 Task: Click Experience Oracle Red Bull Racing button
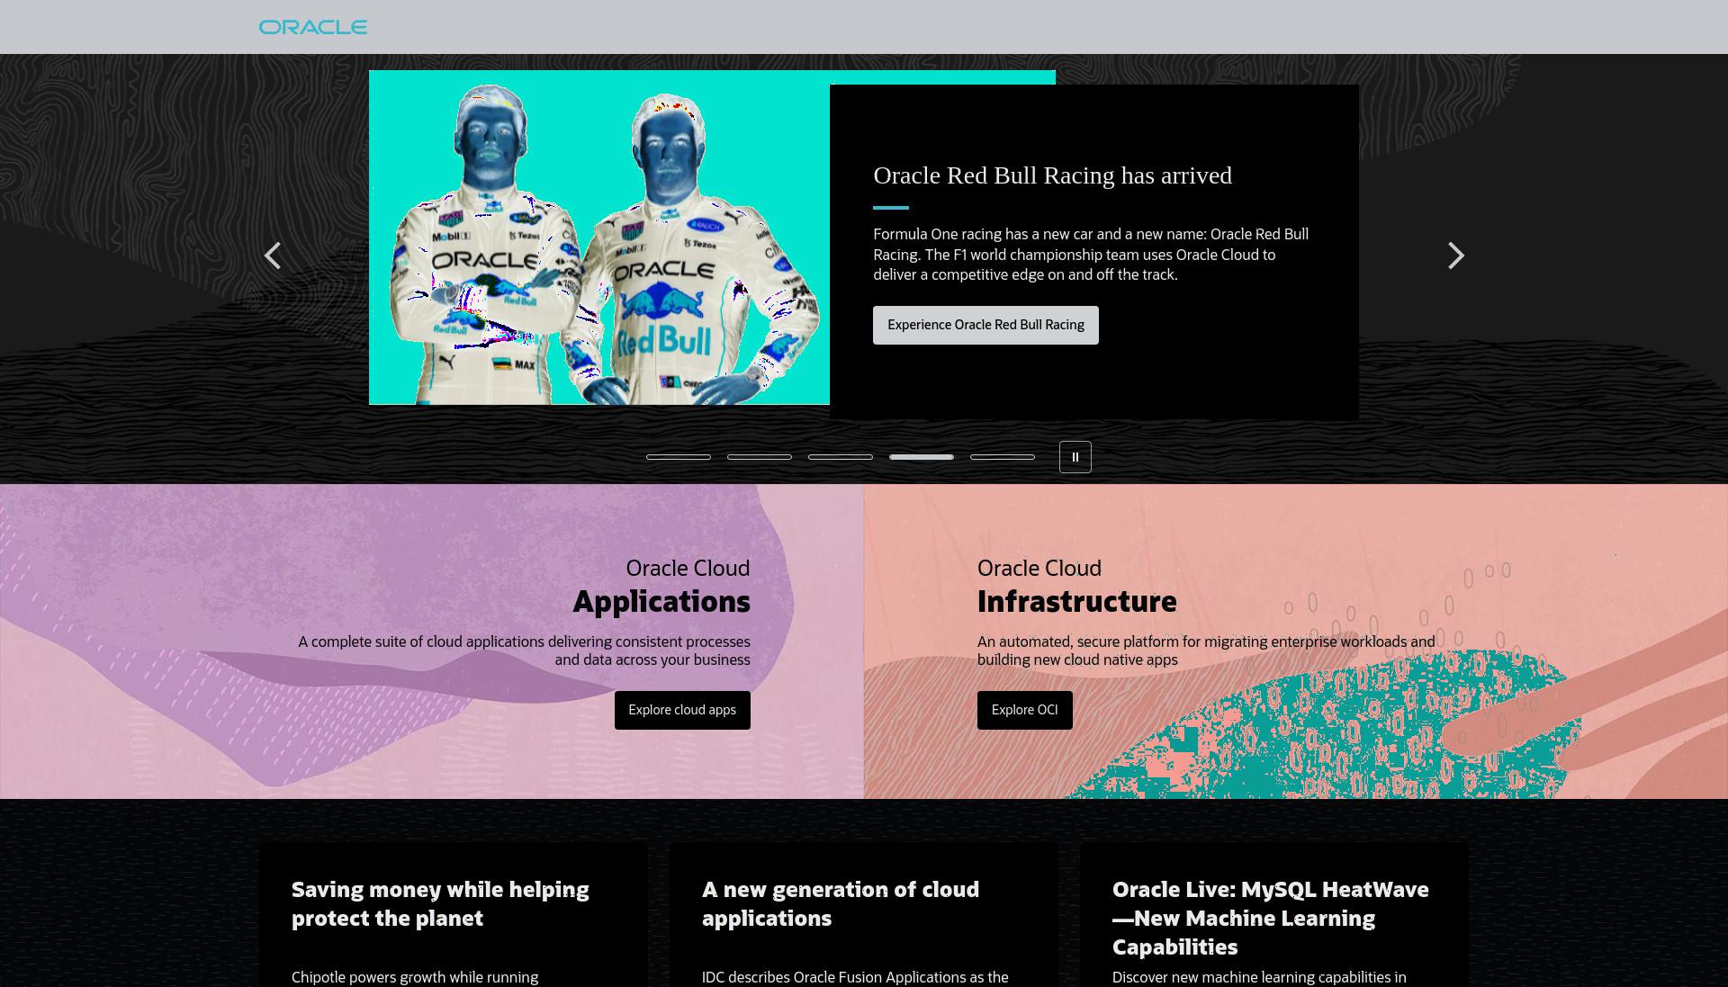point(985,325)
